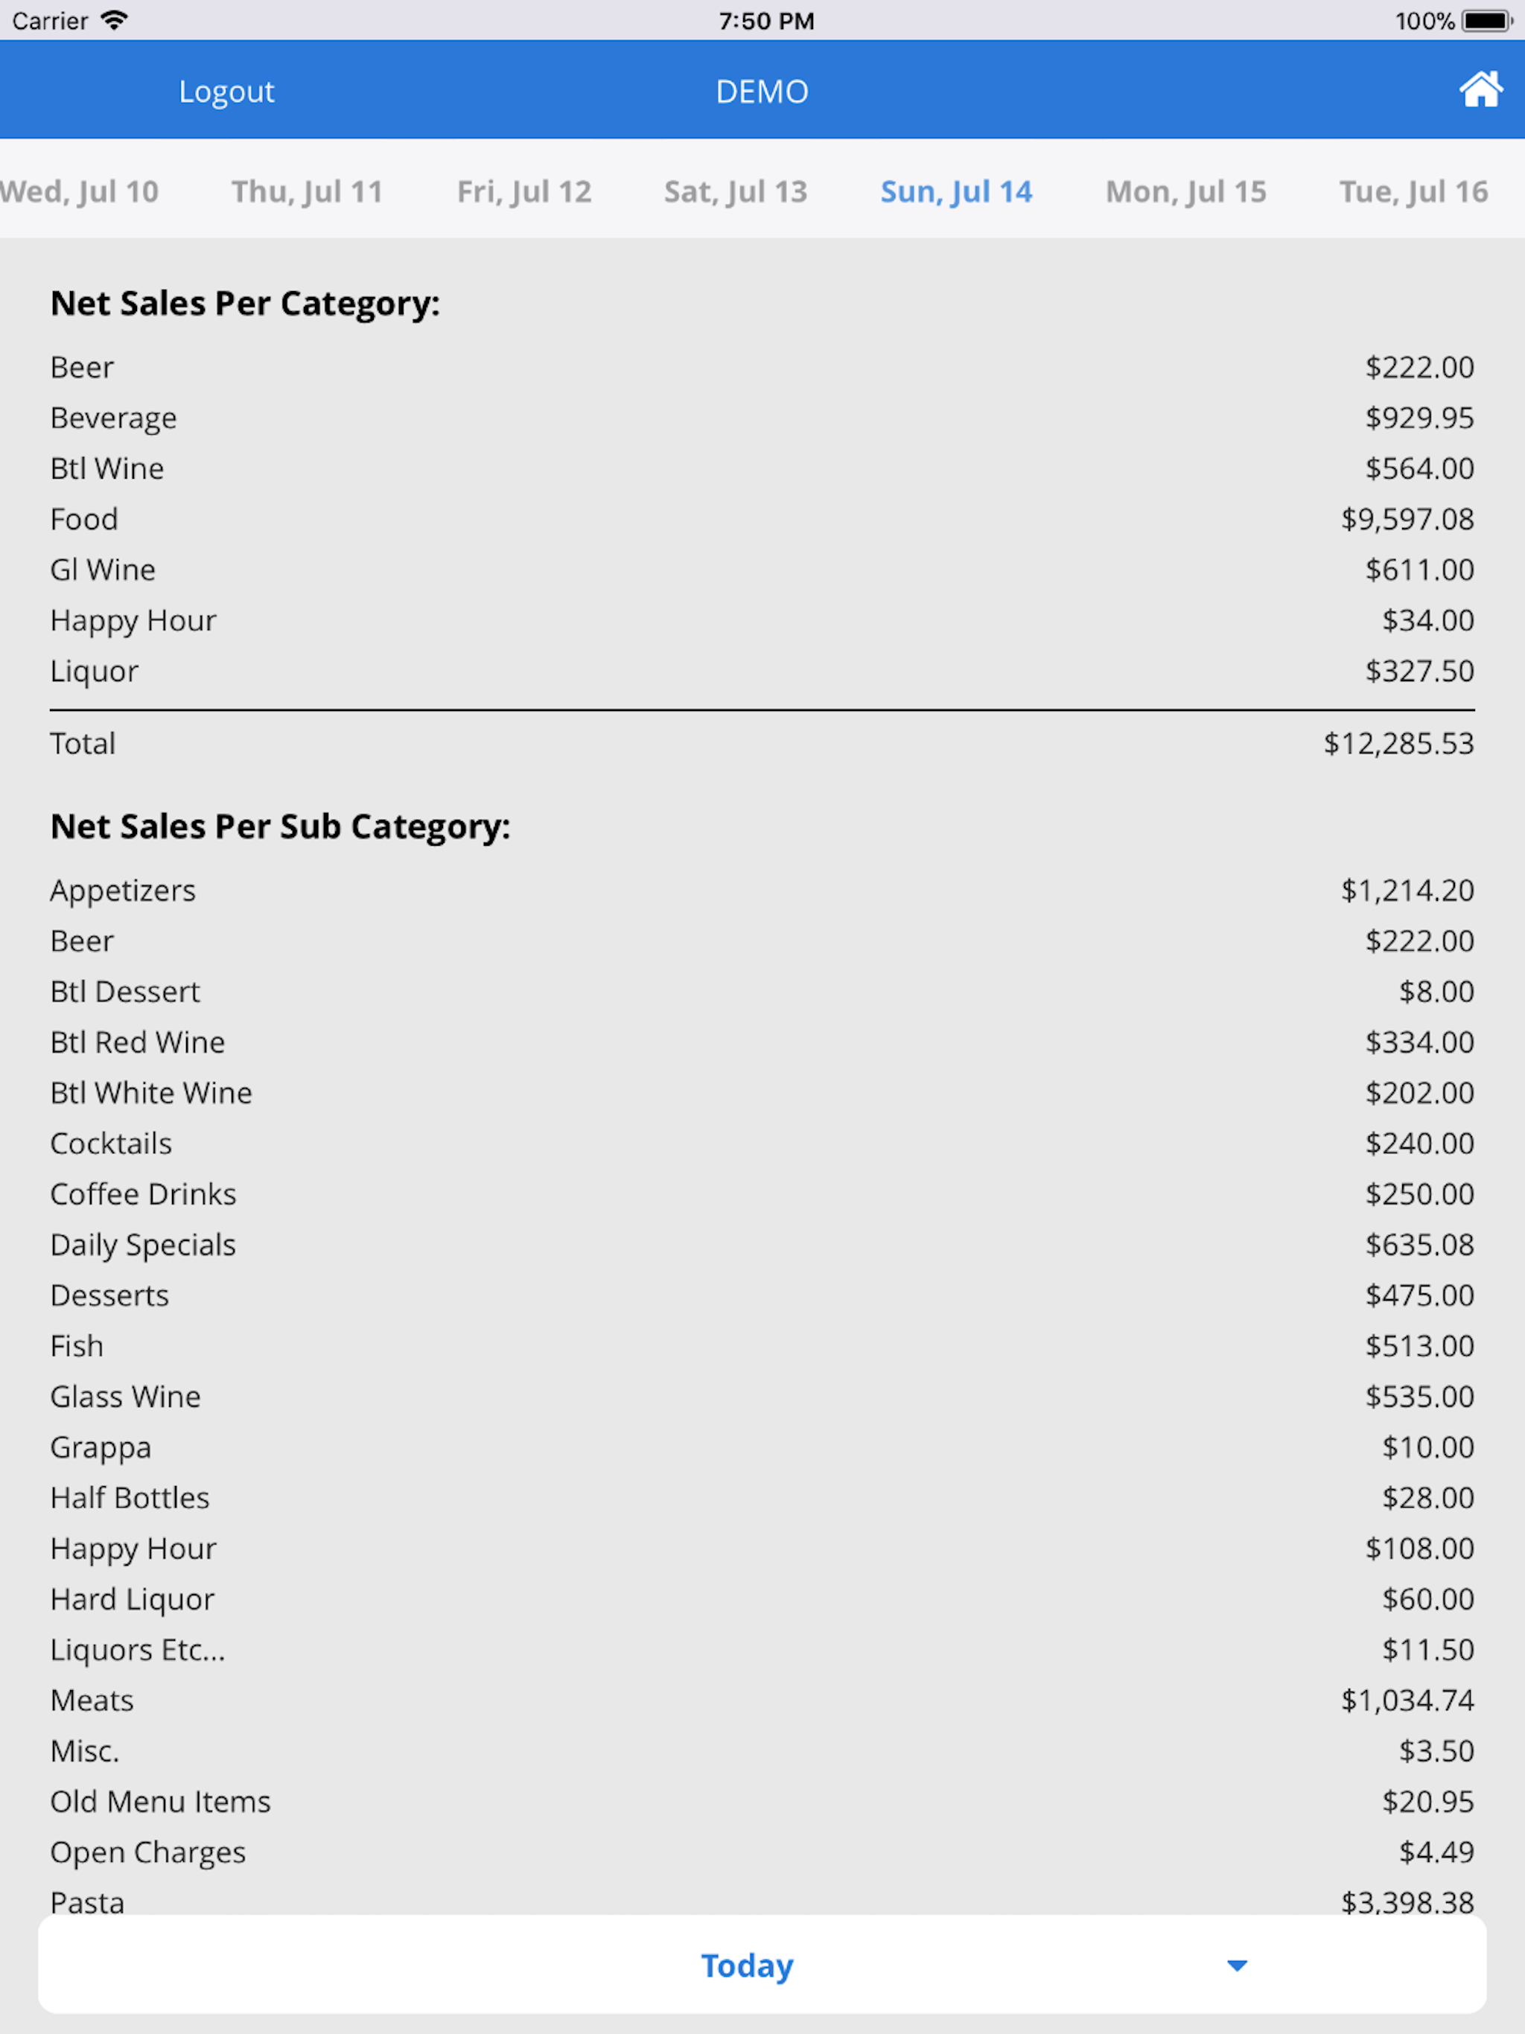Image resolution: width=1525 pixels, height=2034 pixels.
Task: Select the Sun, Jul 14 tab
Action: 957,191
